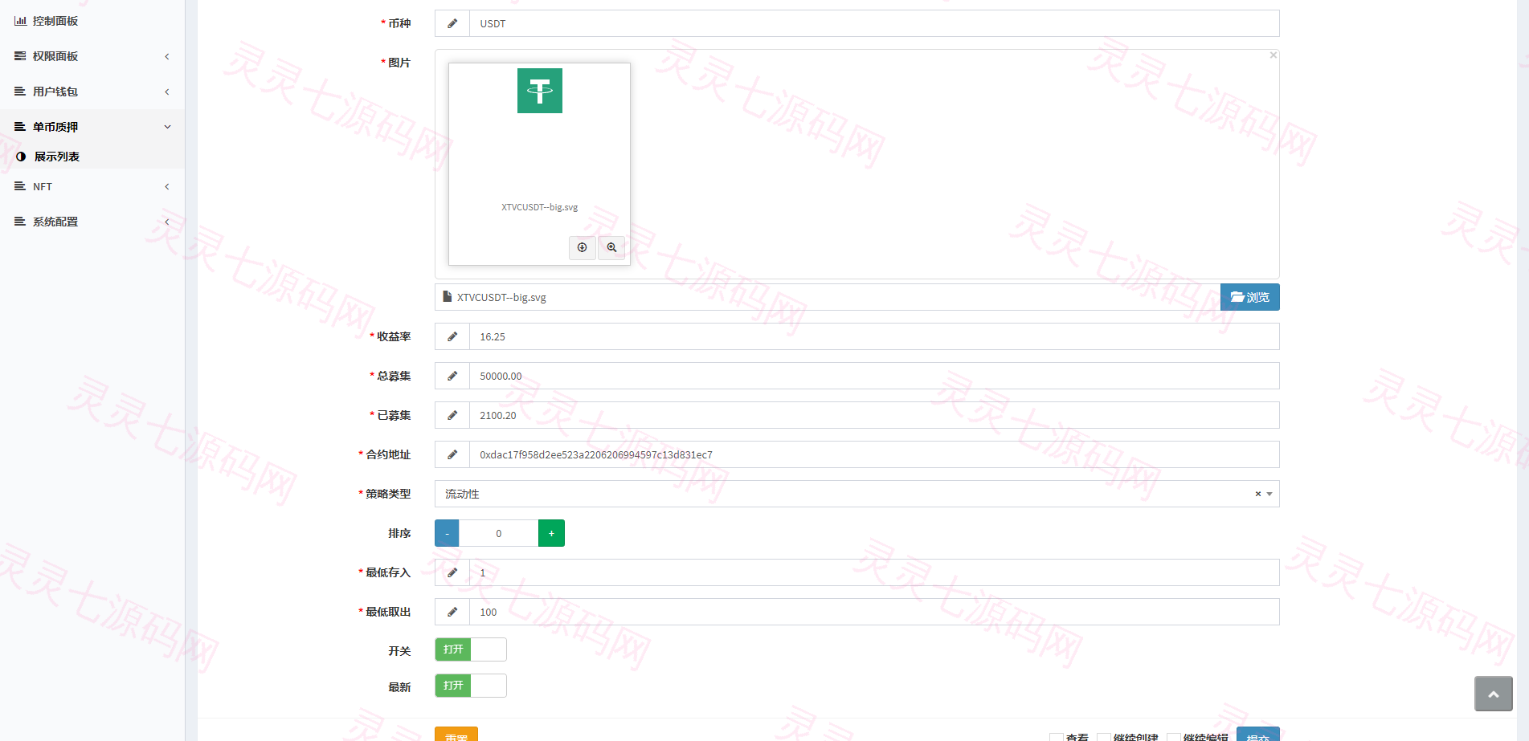
Task: Click the XTVCUSDT--big.svg caption under the thumbnail
Action: [x=540, y=207]
